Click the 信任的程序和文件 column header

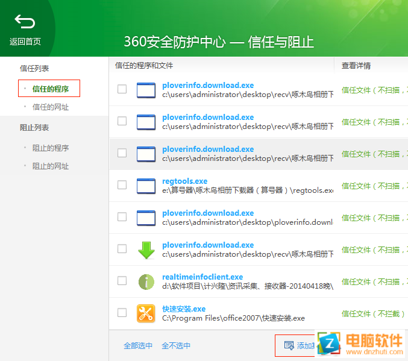coord(144,65)
